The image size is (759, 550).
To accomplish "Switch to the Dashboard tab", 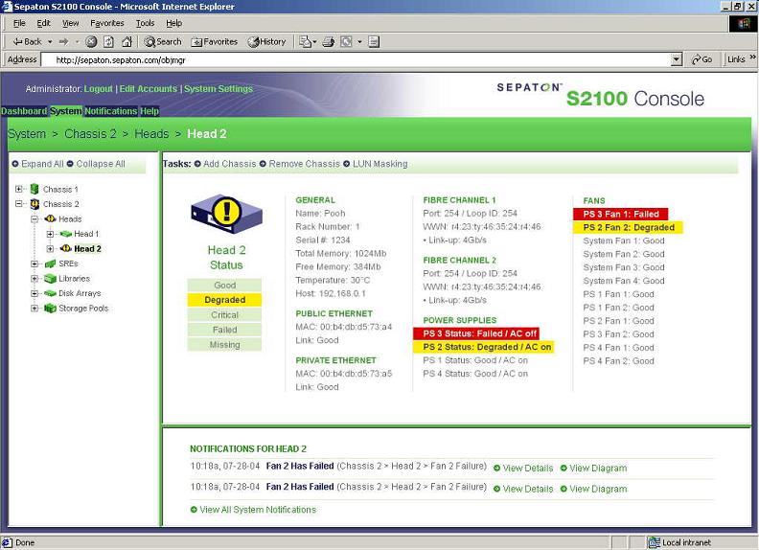I will pos(24,111).
